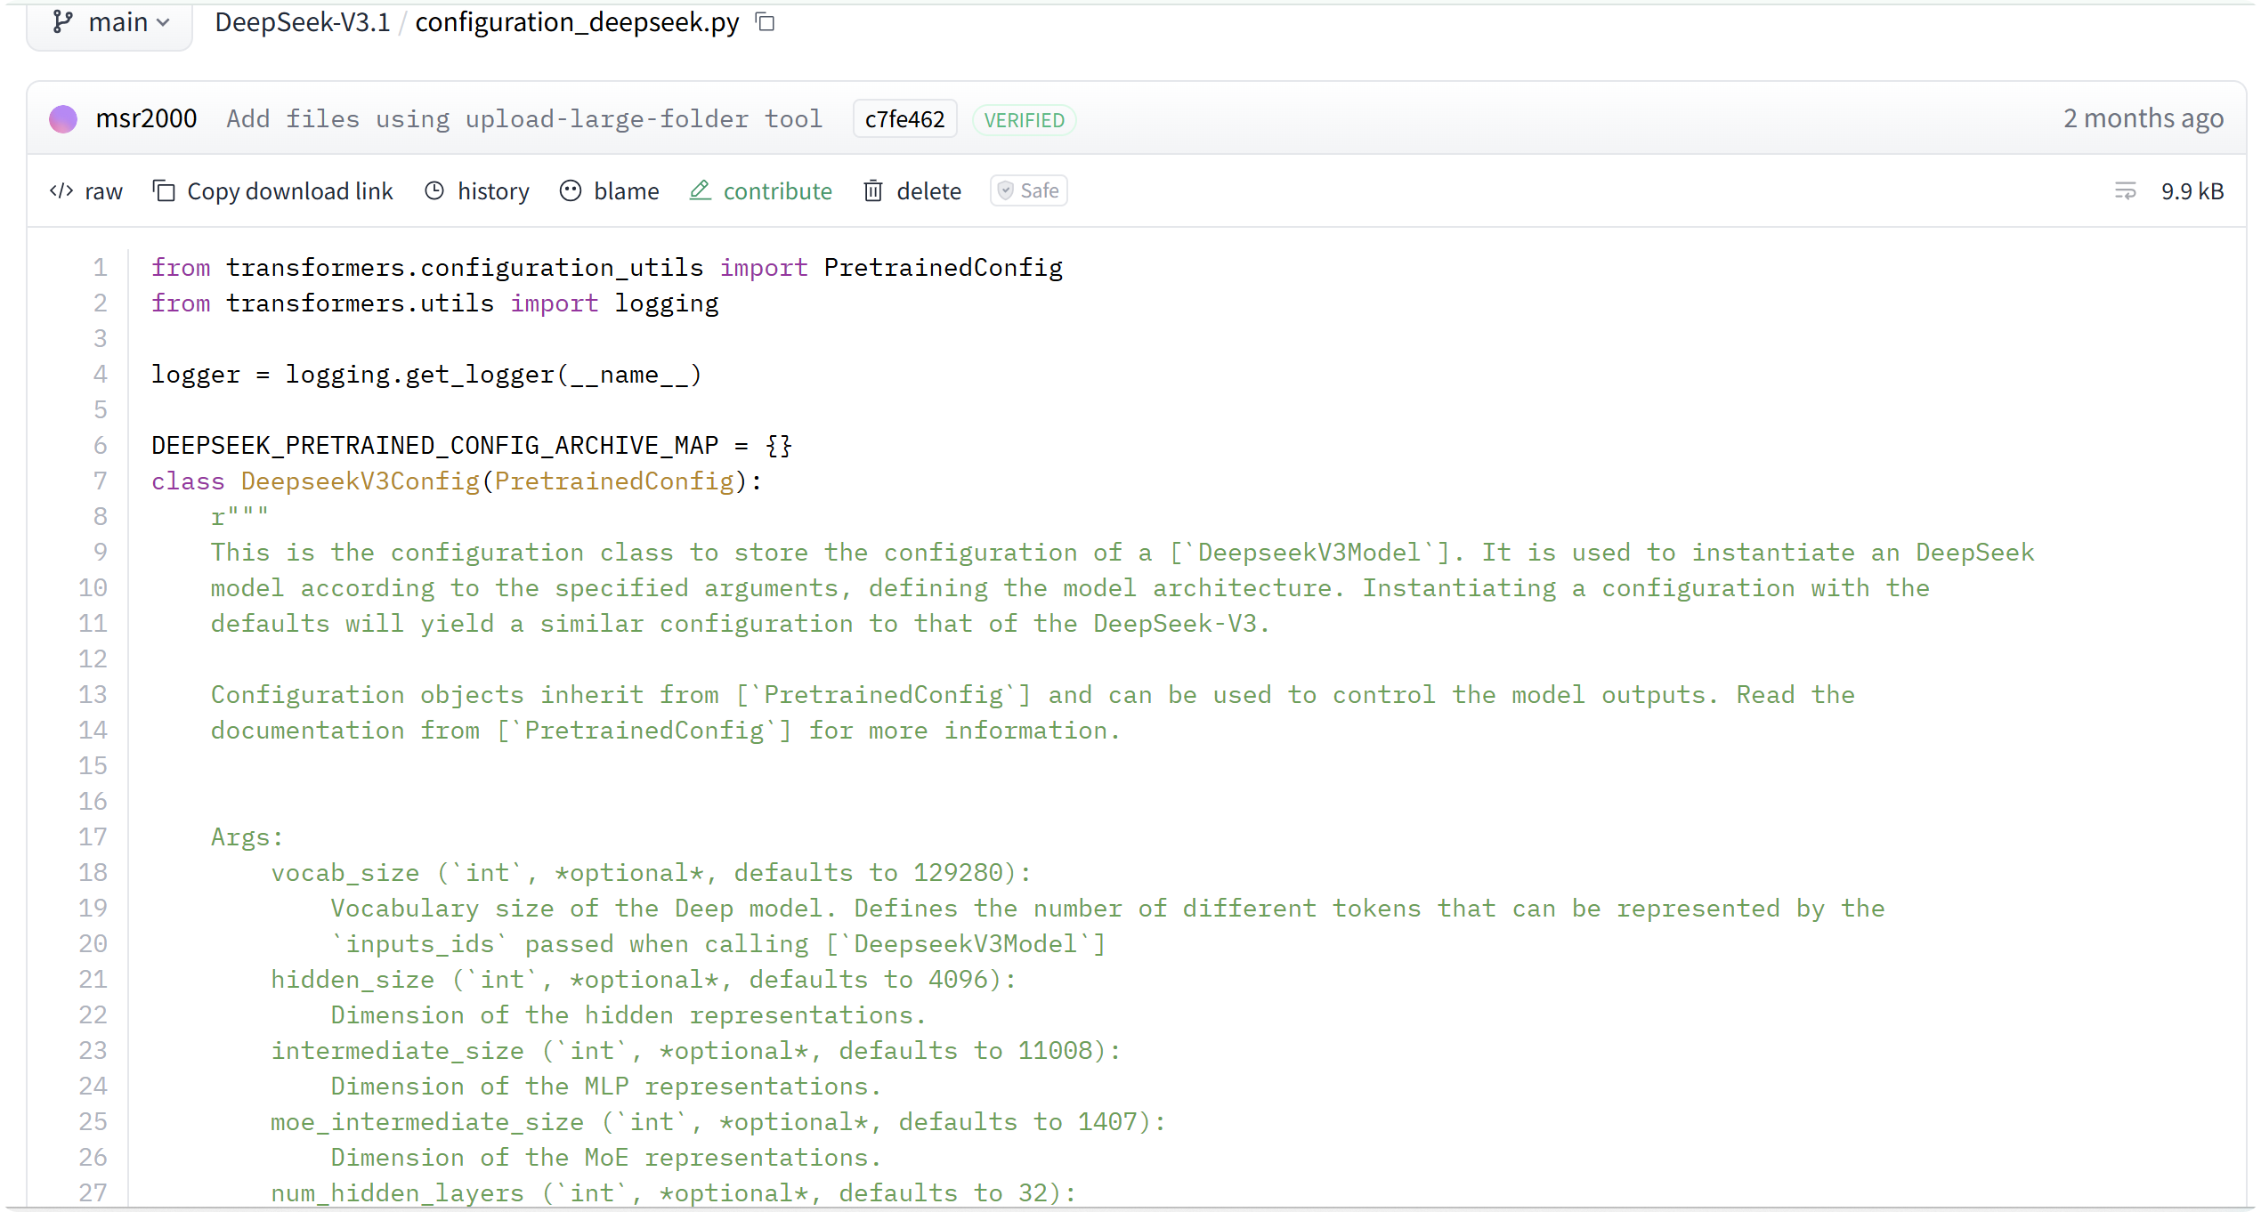The height and width of the screenshot is (1212, 2261).
Task: Click the history clock icon
Action: (434, 191)
